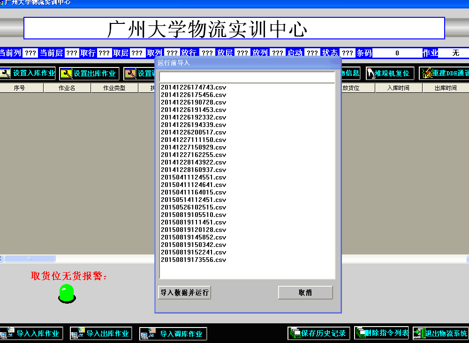Select file 20141226191453.csv
The width and height of the screenshot is (469, 343).
(x=194, y=110)
